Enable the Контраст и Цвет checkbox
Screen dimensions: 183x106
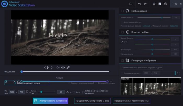[x=123, y=32]
